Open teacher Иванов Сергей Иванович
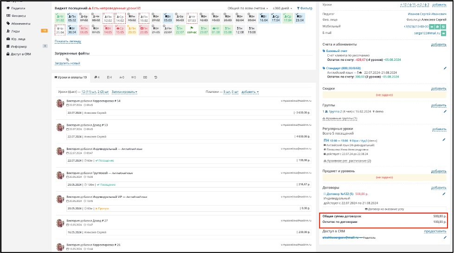454x253 pixels. coord(427,14)
